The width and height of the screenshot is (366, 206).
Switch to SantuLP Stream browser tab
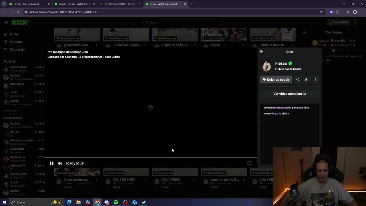point(75,4)
